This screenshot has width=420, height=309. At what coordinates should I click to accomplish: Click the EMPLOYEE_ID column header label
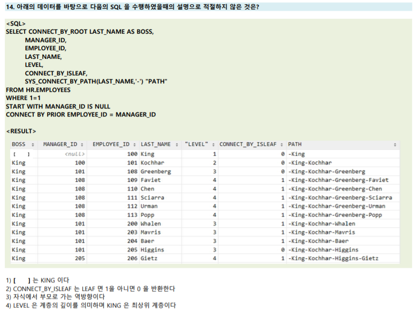[x=111, y=144]
